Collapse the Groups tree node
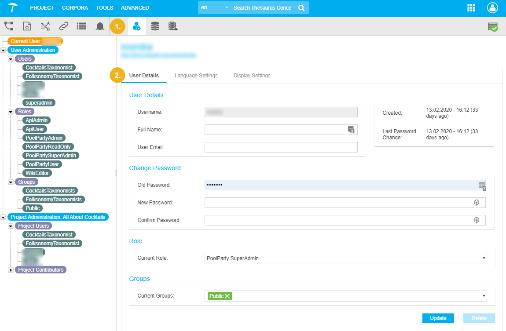The image size is (506, 331). [x=11, y=182]
